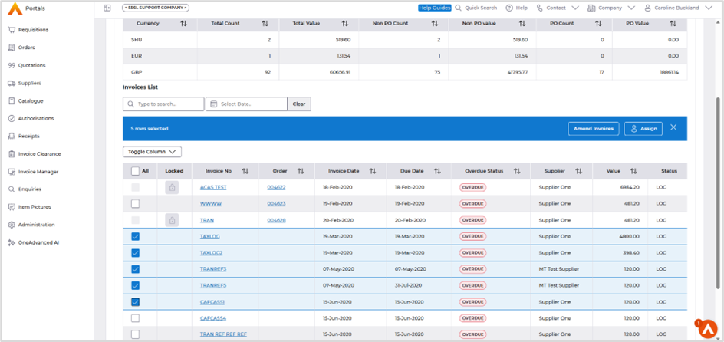The width and height of the screenshot is (724, 342).
Task: Sort the Overdue Status column
Action: pyautogui.click(x=517, y=171)
